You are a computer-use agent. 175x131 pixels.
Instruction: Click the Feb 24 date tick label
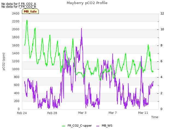pos(22,113)
